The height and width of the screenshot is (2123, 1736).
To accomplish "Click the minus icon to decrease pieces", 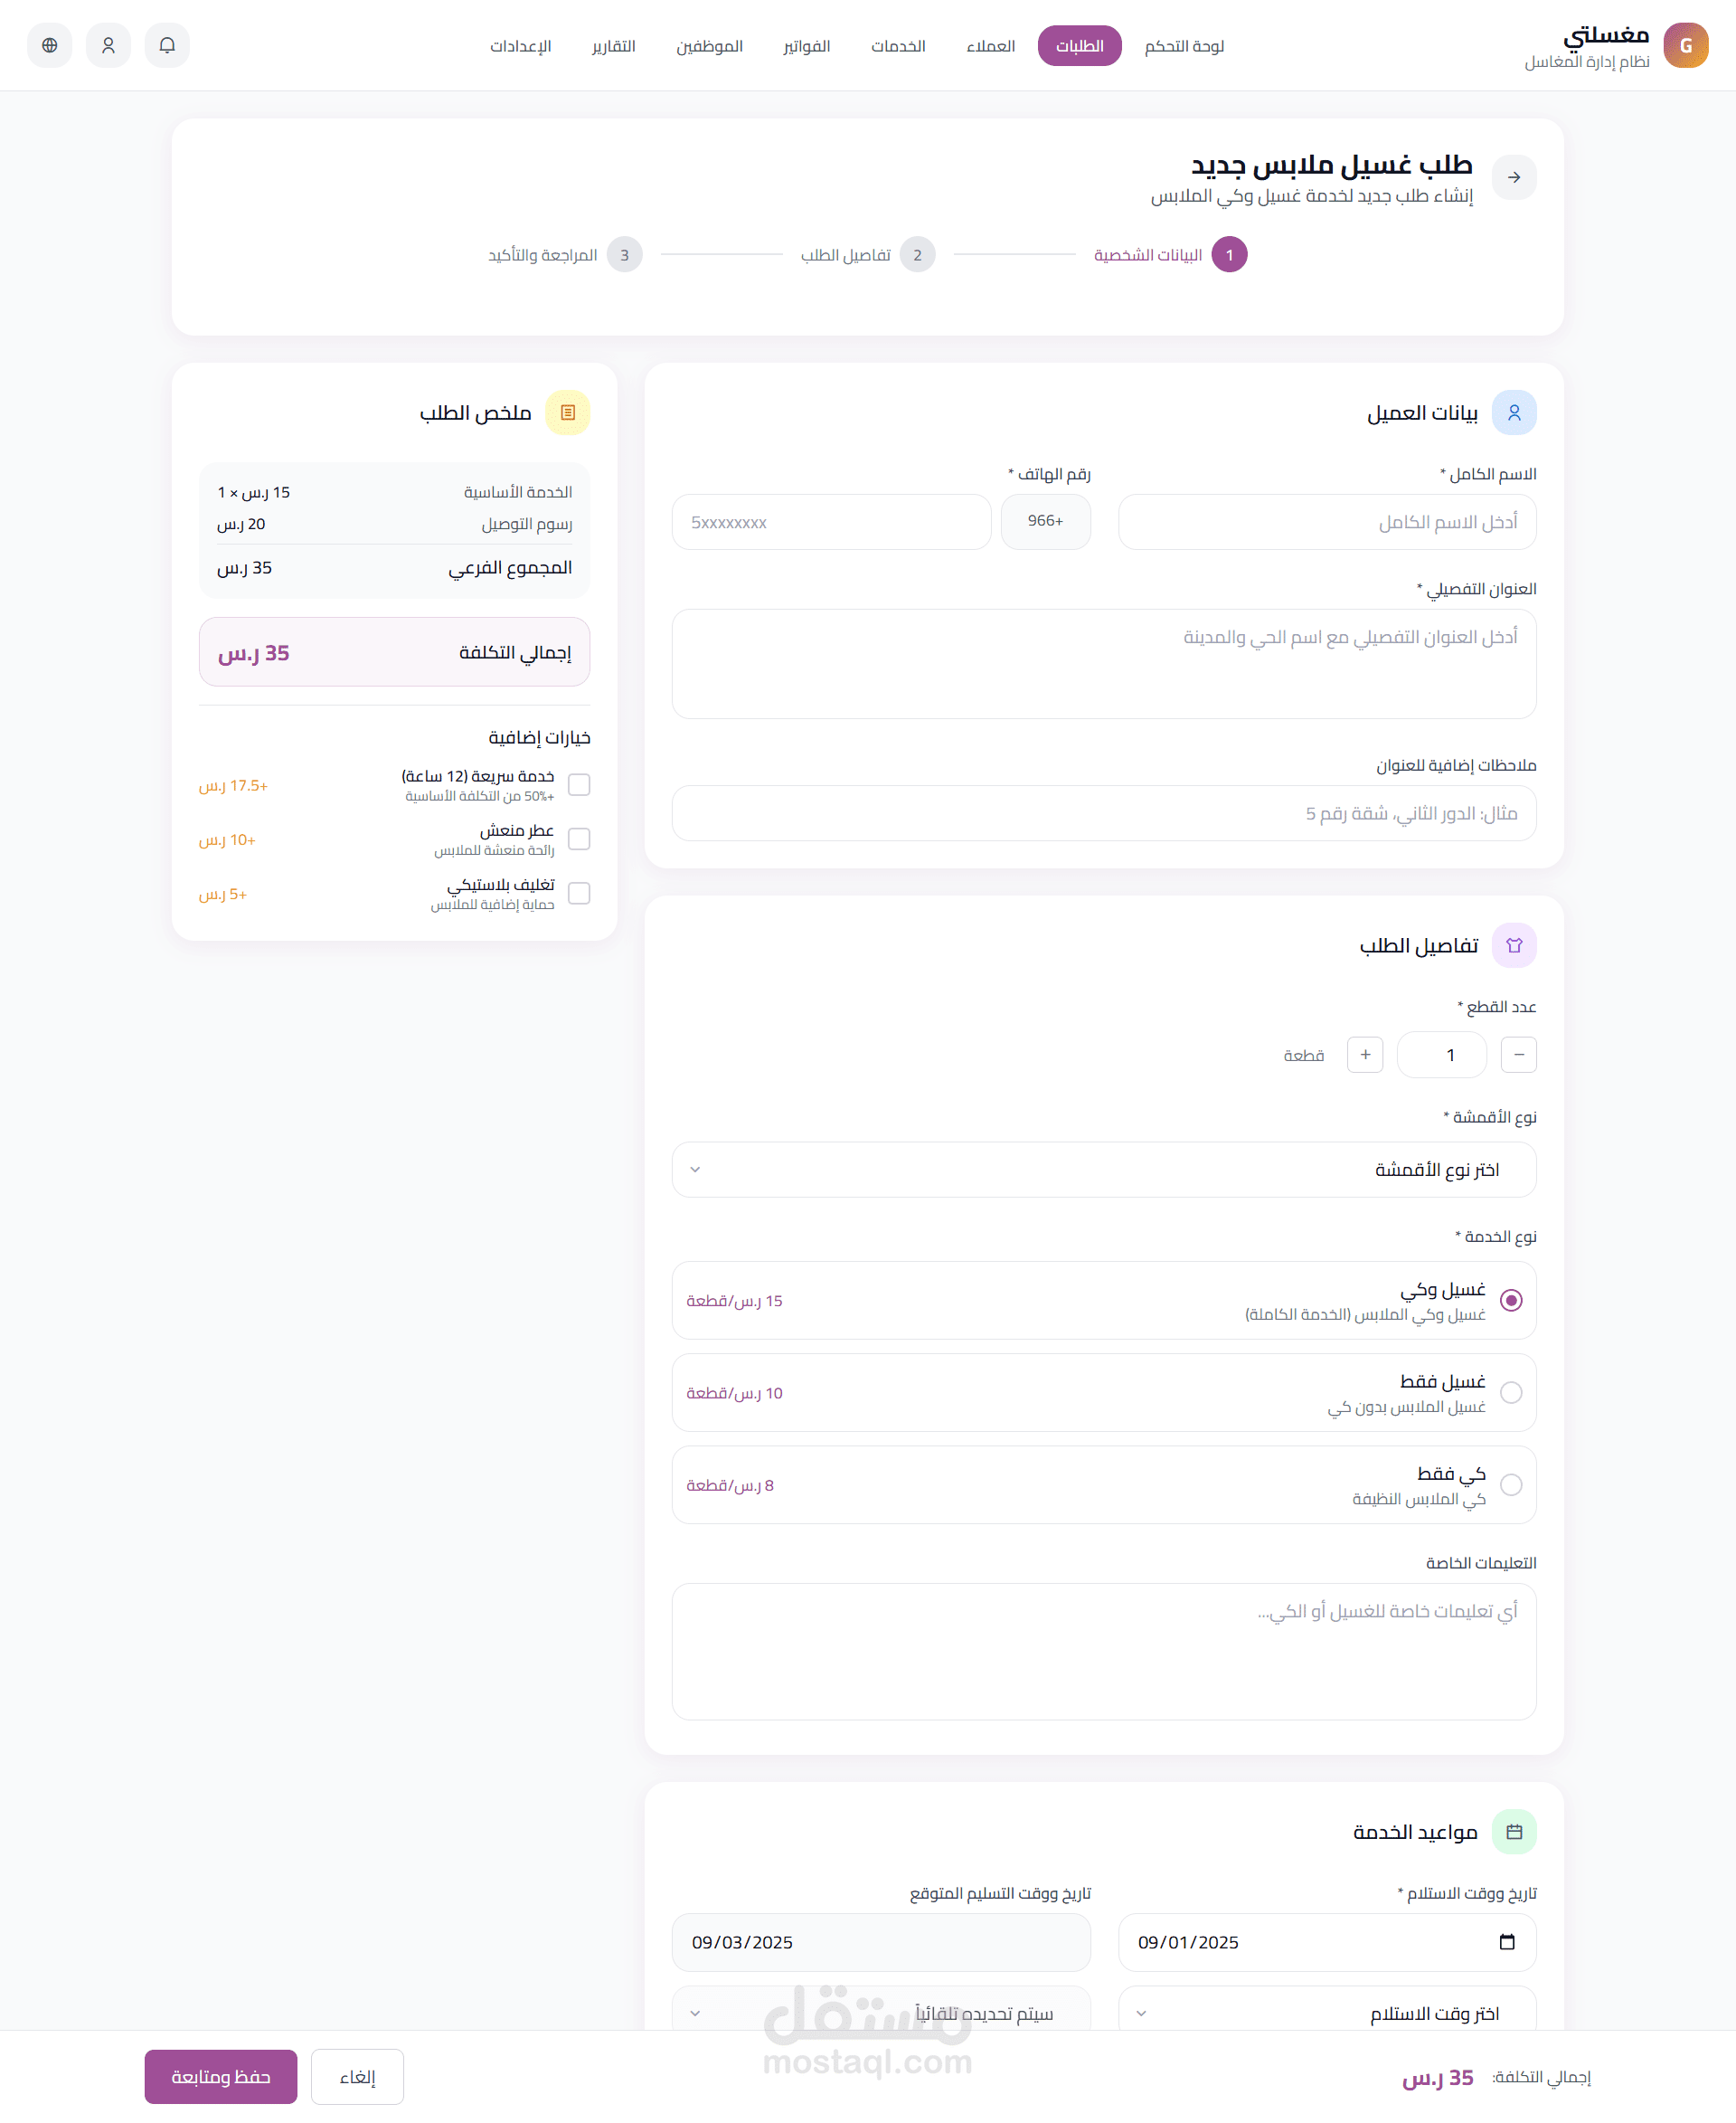I will click(1518, 1055).
